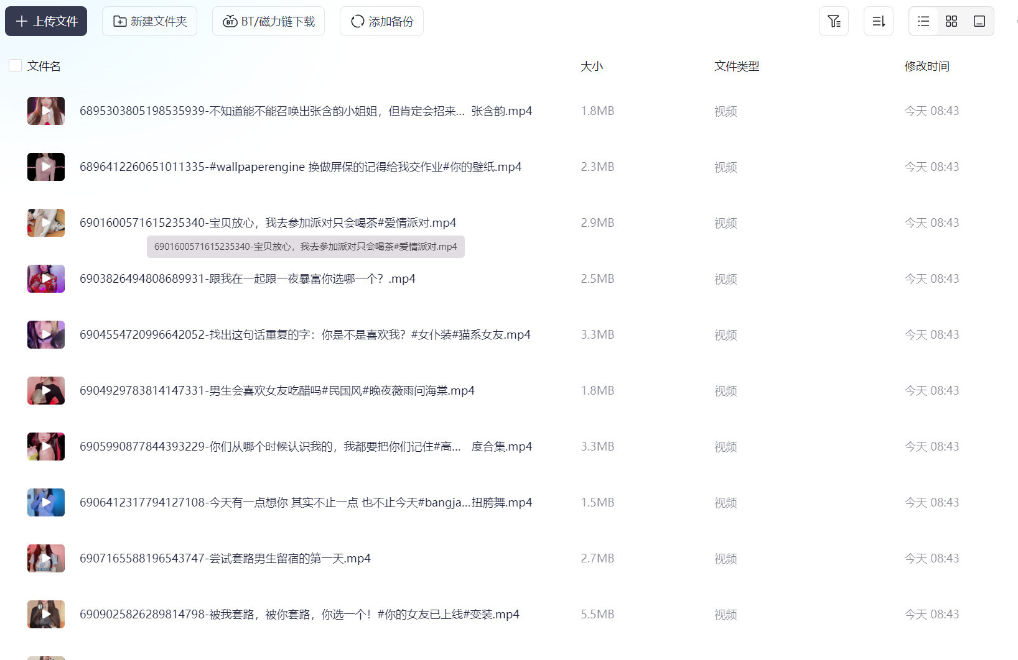Image resolution: width=1018 pixels, height=660 pixels.
Task: Open the sort order icon
Action: 879,21
